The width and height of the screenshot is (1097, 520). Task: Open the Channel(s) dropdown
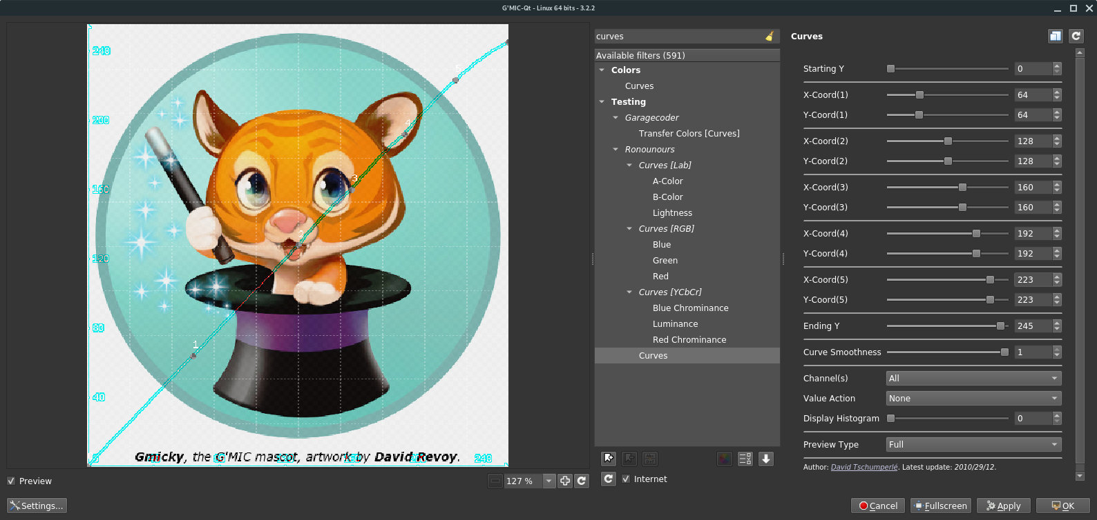click(973, 378)
